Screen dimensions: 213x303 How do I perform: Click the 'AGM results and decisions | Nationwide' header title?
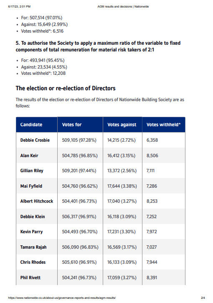pyautogui.click(x=123, y=7)
